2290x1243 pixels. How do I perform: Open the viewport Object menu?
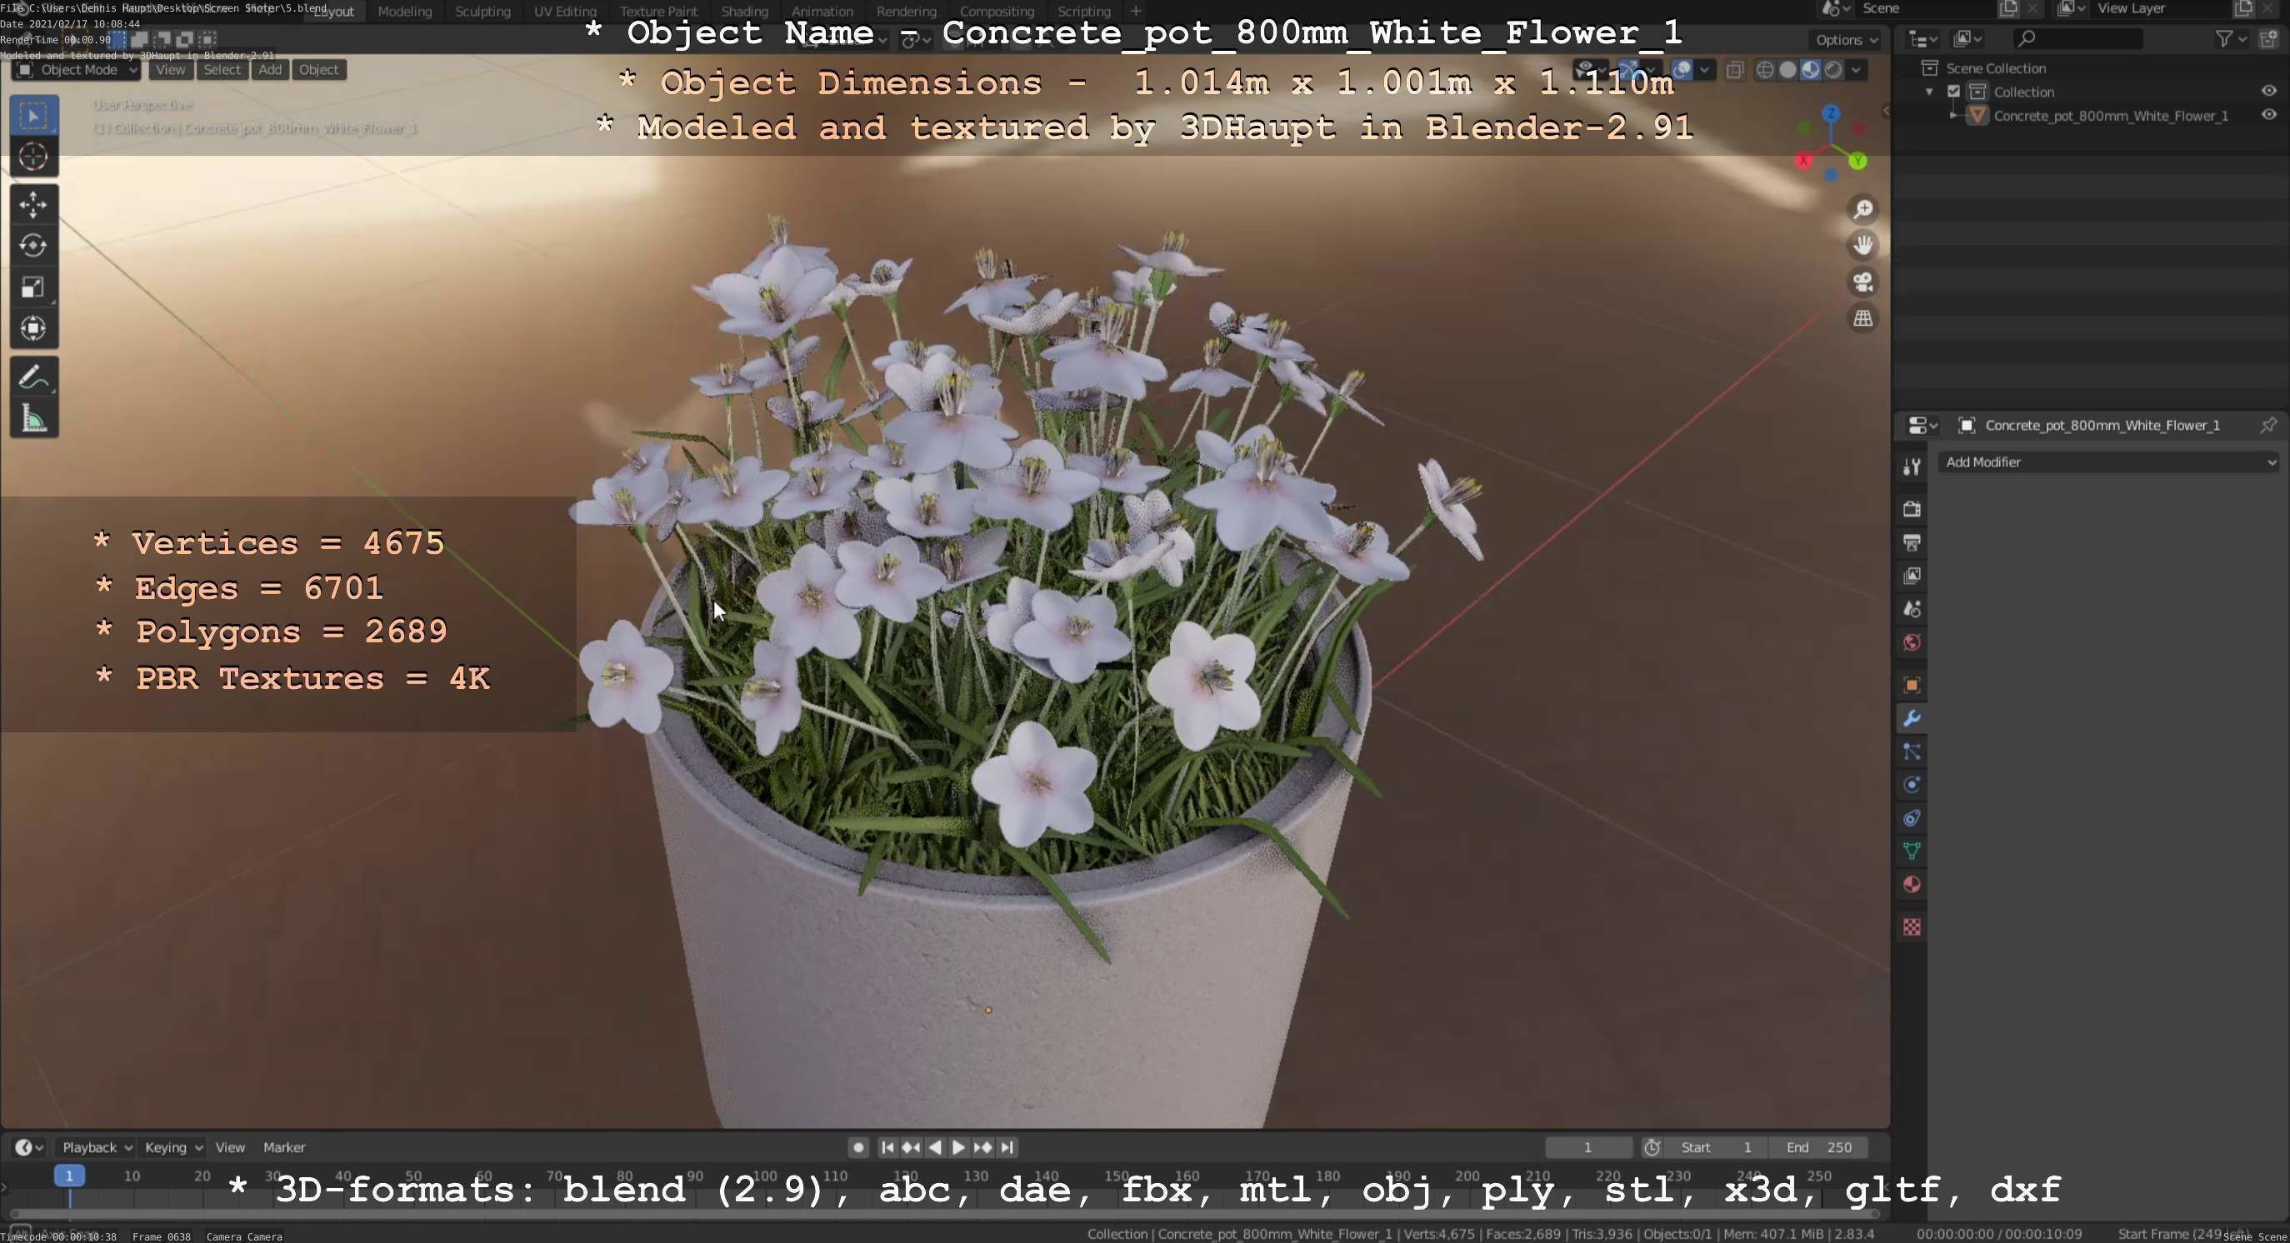point(318,69)
